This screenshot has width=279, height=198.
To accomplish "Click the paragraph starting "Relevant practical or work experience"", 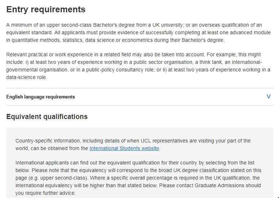I will tap(138, 66).
